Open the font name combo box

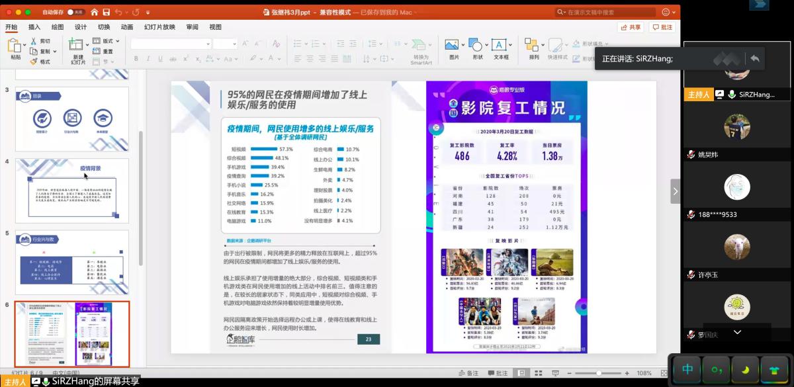[x=169, y=44]
